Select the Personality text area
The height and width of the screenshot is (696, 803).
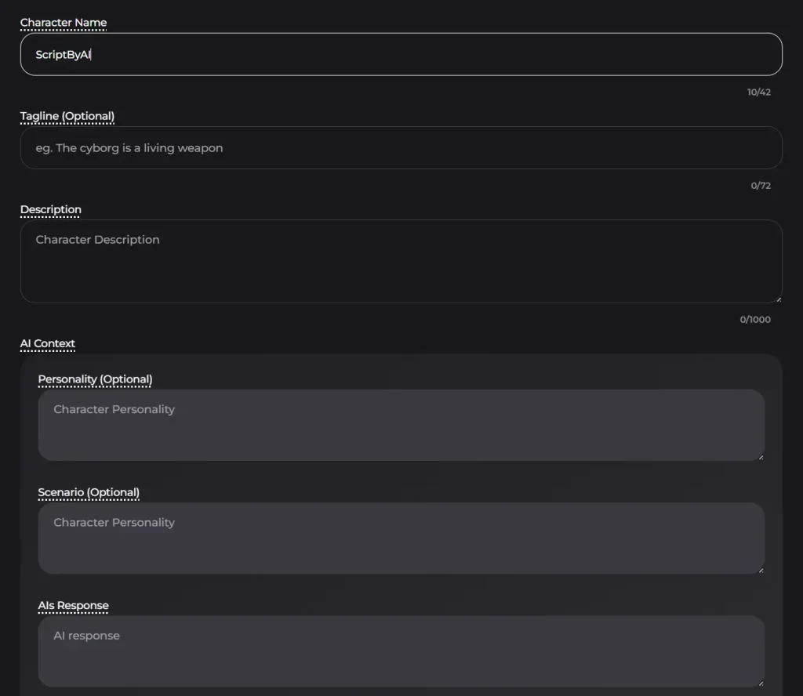401,425
